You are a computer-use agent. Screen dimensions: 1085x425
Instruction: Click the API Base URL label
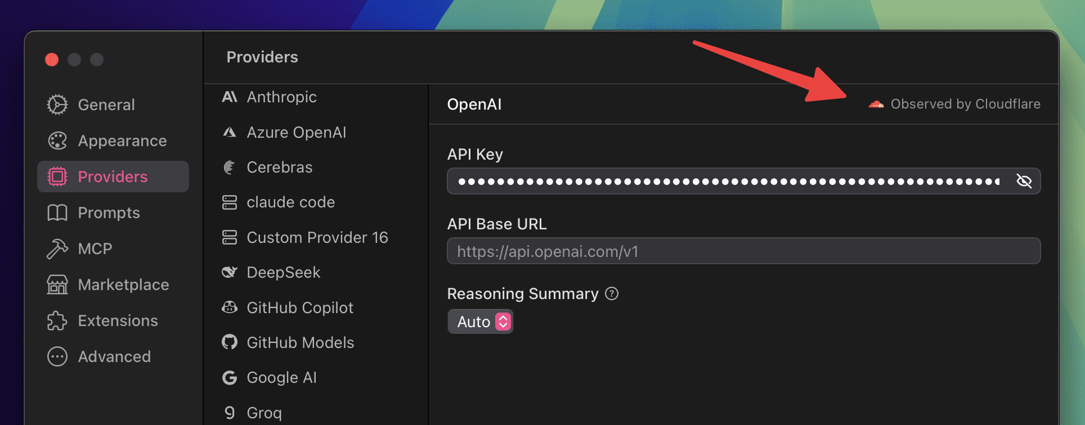click(x=497, y=224)
